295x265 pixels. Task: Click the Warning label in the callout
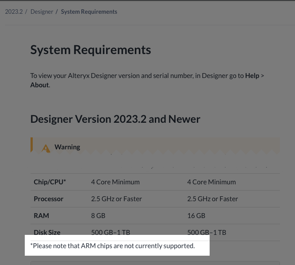pos(67,147)
